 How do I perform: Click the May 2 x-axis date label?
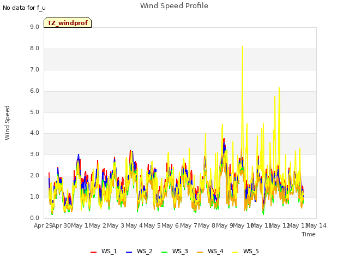click(x=98, y=225)
